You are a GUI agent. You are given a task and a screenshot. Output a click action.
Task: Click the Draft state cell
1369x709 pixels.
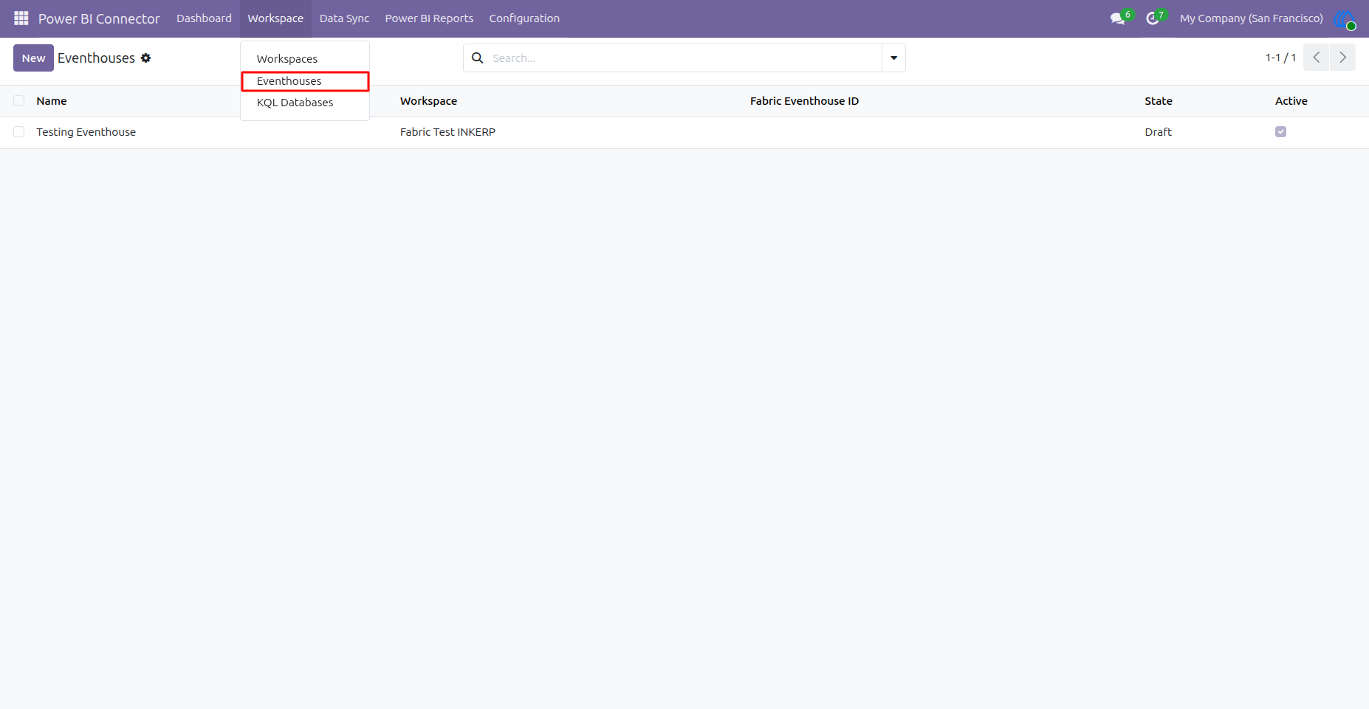1158,132
